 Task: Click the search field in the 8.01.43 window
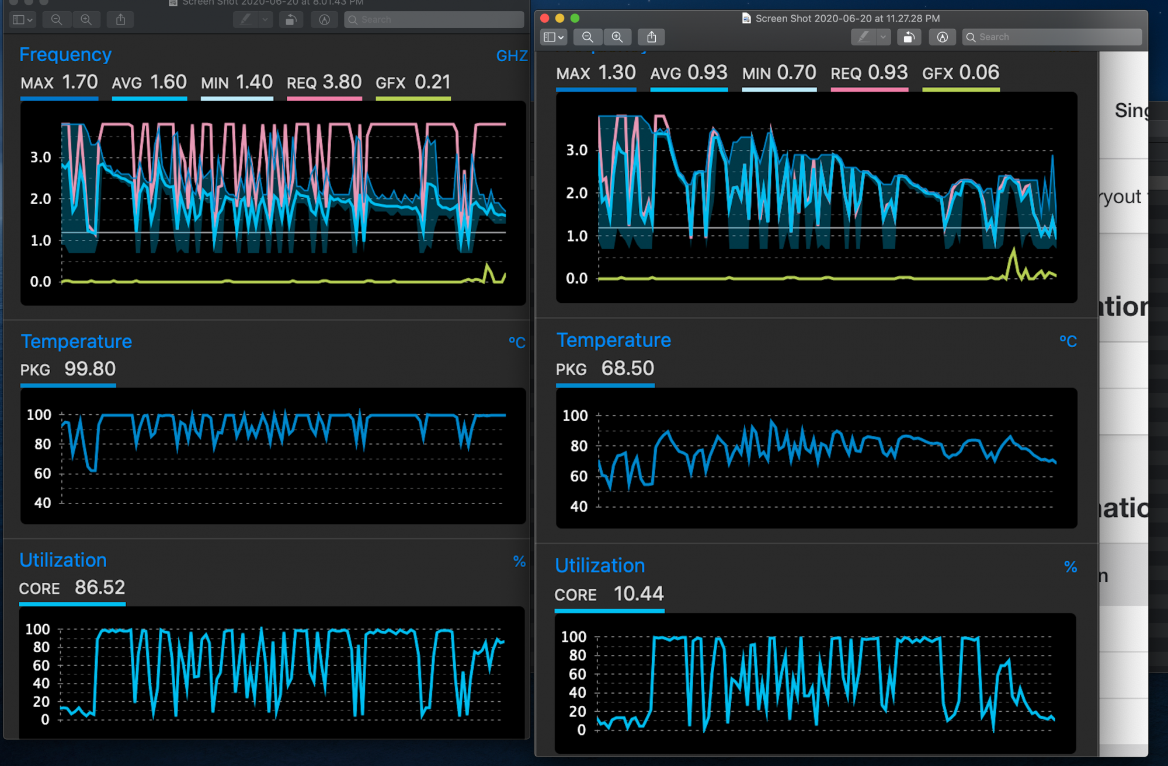click(434, 19)
